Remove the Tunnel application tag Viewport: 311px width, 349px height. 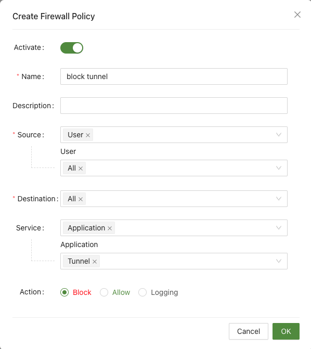95,262
